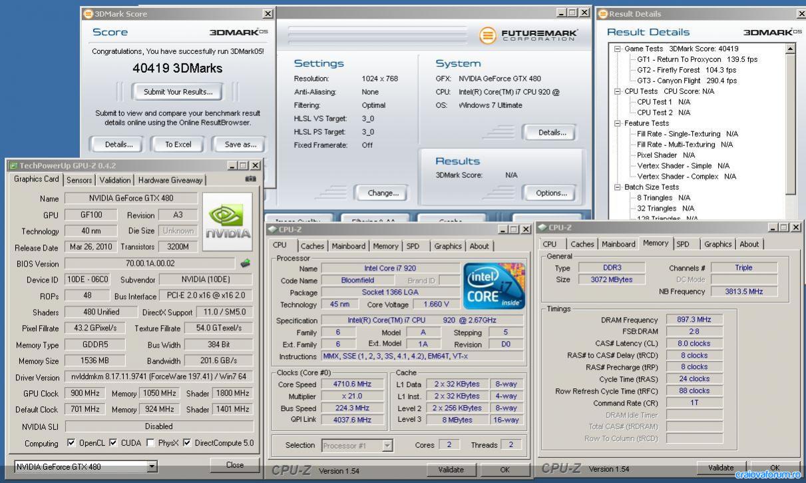The width and height of the screenshot is (806, 483).
Task: Collapse the CPU Tests tree node
Action: [x=617, y=91]
